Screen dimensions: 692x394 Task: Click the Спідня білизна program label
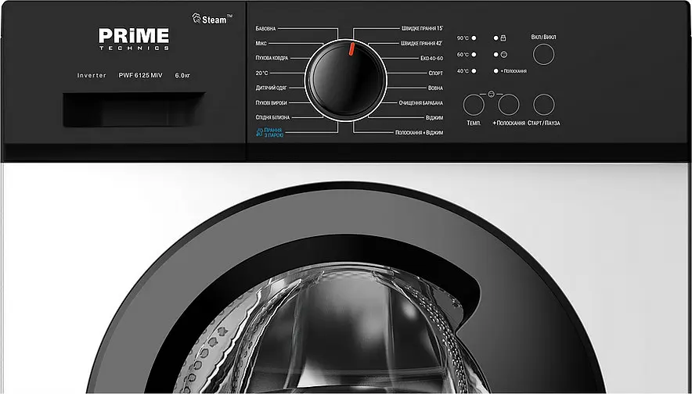point(272,118)
